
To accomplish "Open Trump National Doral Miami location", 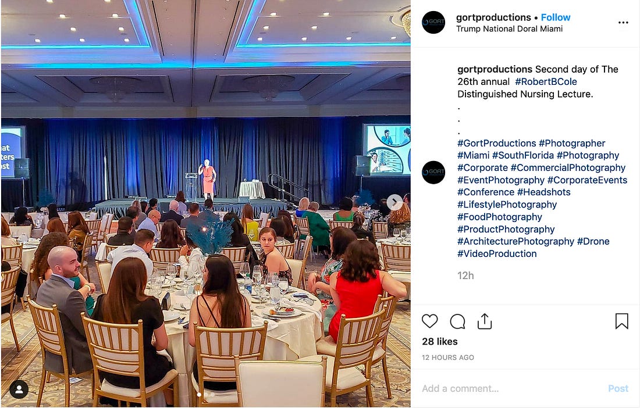I will pyautogui.click(x=509, y=29).
